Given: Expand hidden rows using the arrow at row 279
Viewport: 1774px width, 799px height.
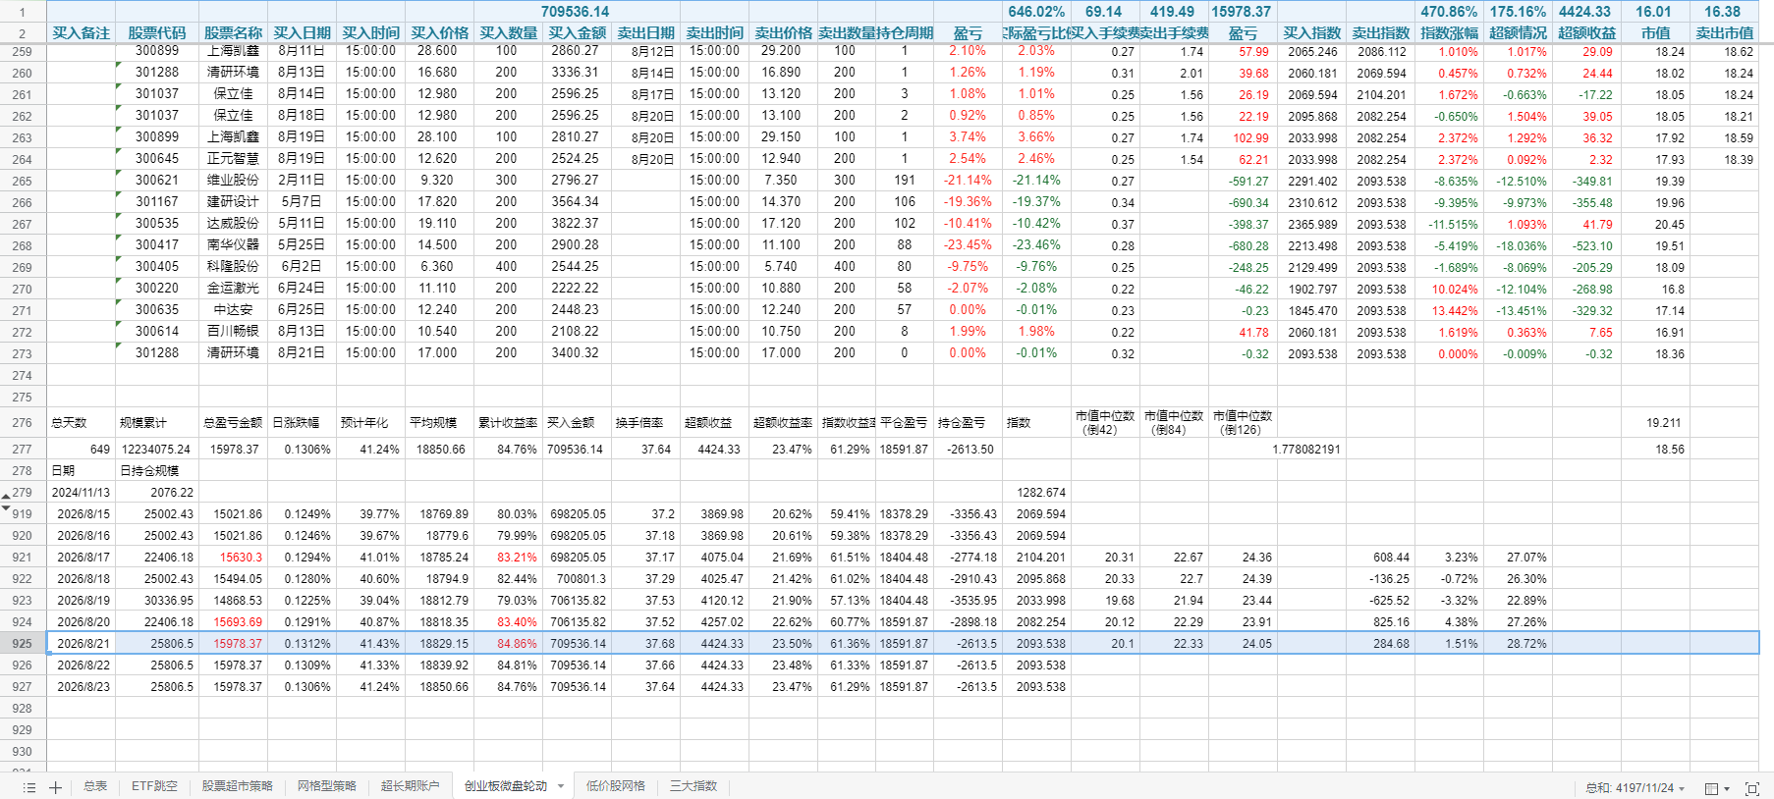Looking at the screenshot, I should [6, 497].
